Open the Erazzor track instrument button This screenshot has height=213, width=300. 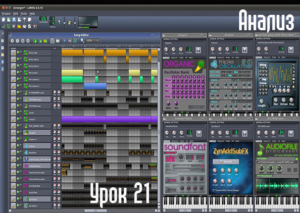[x=37, y=146]
